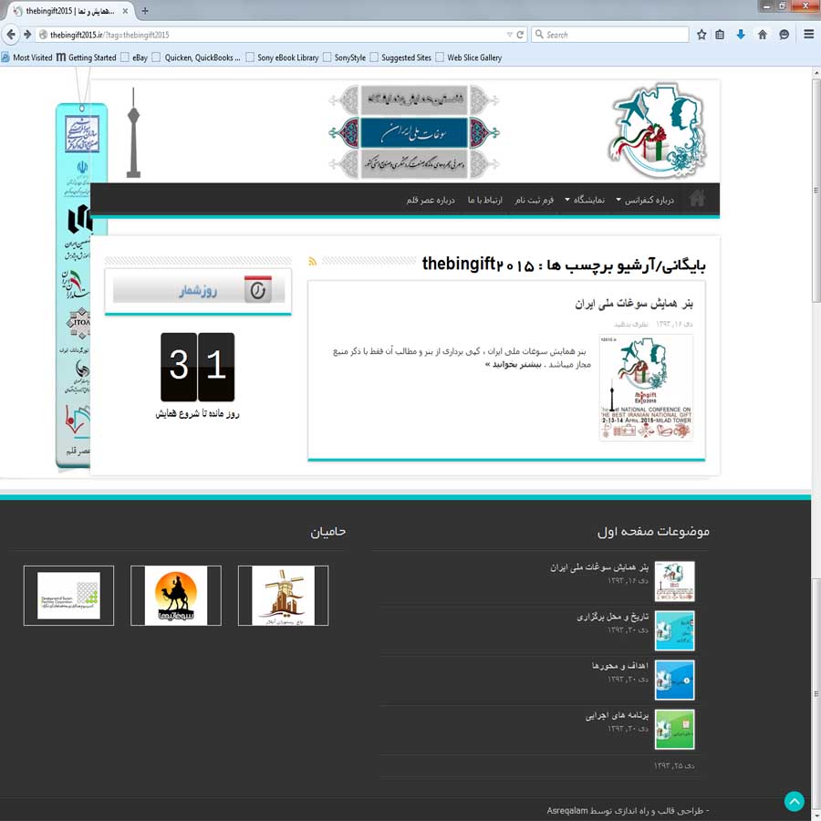Click the countdown number 31

[197, 367]
